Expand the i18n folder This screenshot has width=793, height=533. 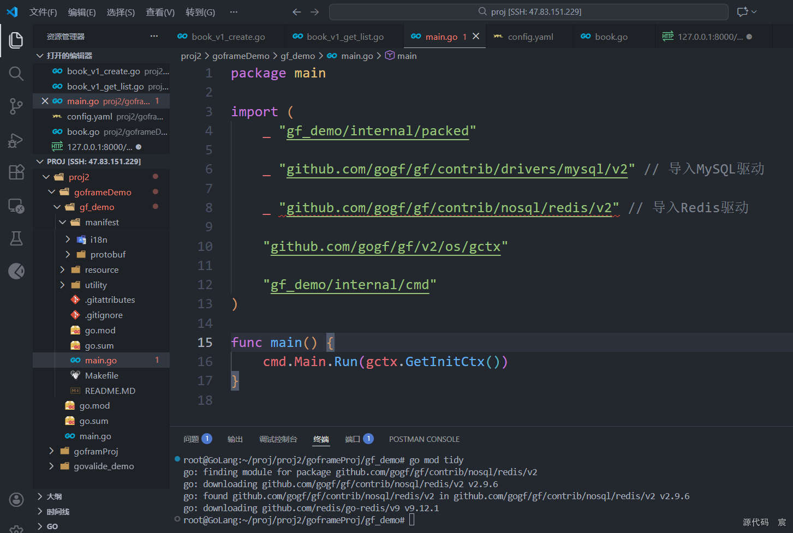tap(68, 239)
